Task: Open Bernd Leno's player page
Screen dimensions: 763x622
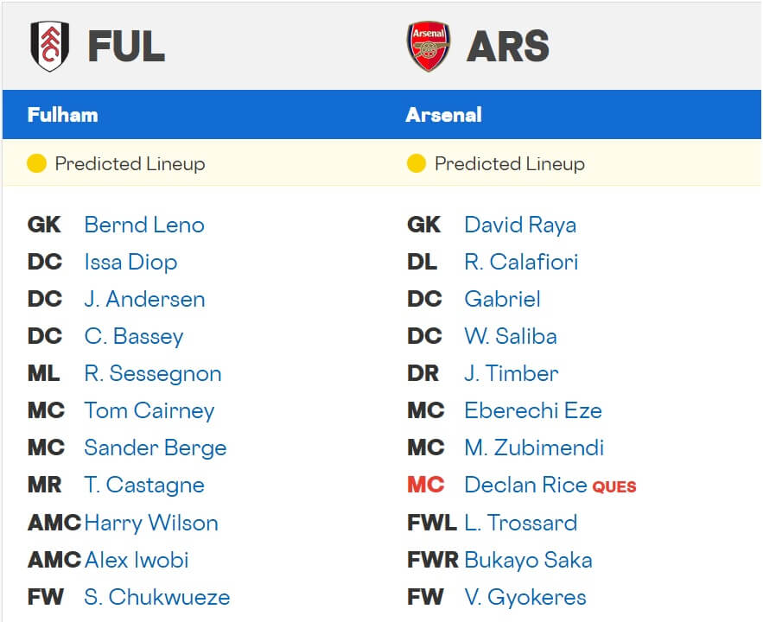Action: click(x=144, y=225)
